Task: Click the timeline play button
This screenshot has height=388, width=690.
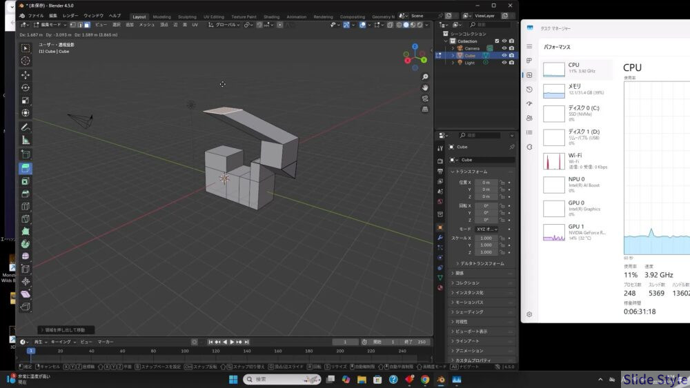Action: coord(232,342)
